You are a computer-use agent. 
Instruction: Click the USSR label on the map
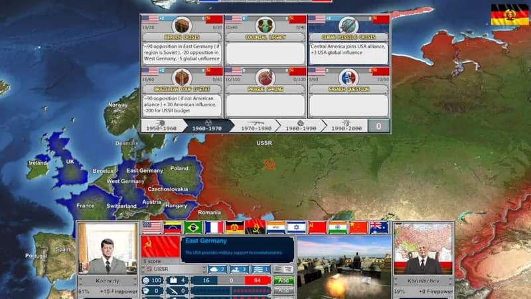point(264,143)
